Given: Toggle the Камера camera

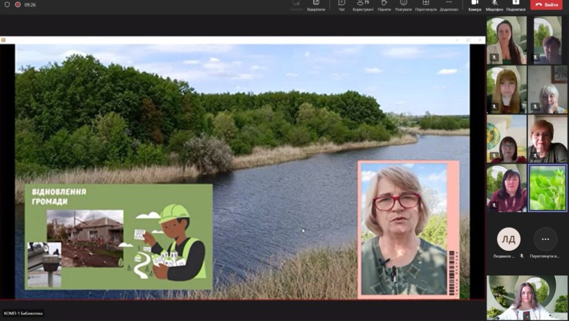Looking at the screenshot, I should 475,6.
